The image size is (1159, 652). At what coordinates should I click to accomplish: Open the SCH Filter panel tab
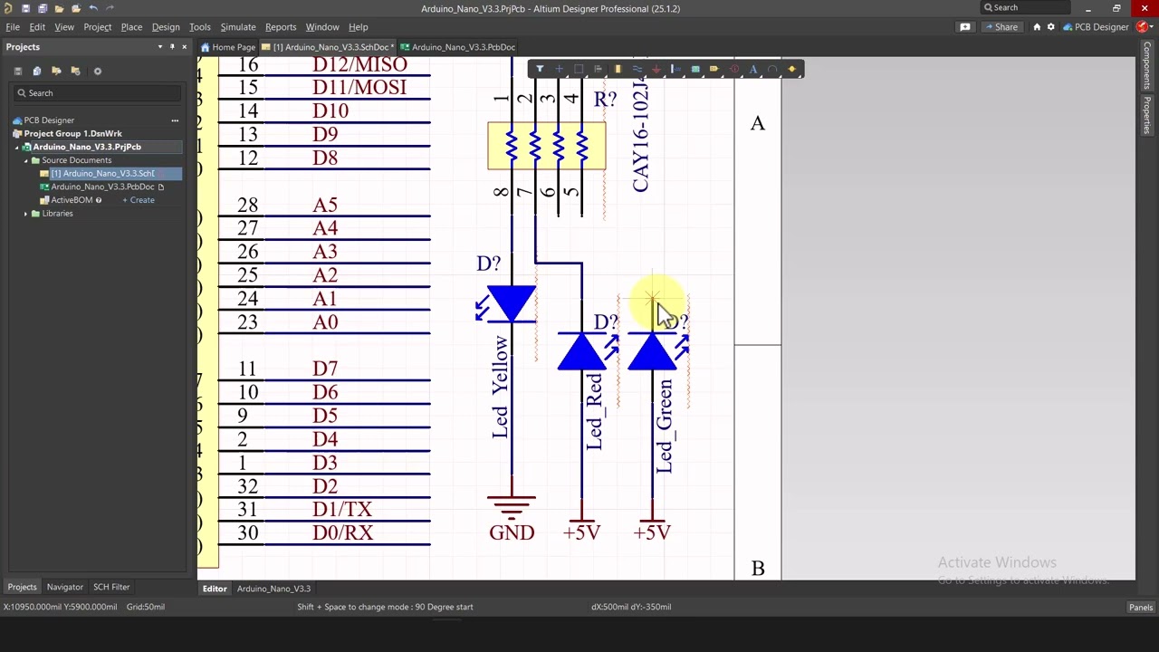(111, 587)
